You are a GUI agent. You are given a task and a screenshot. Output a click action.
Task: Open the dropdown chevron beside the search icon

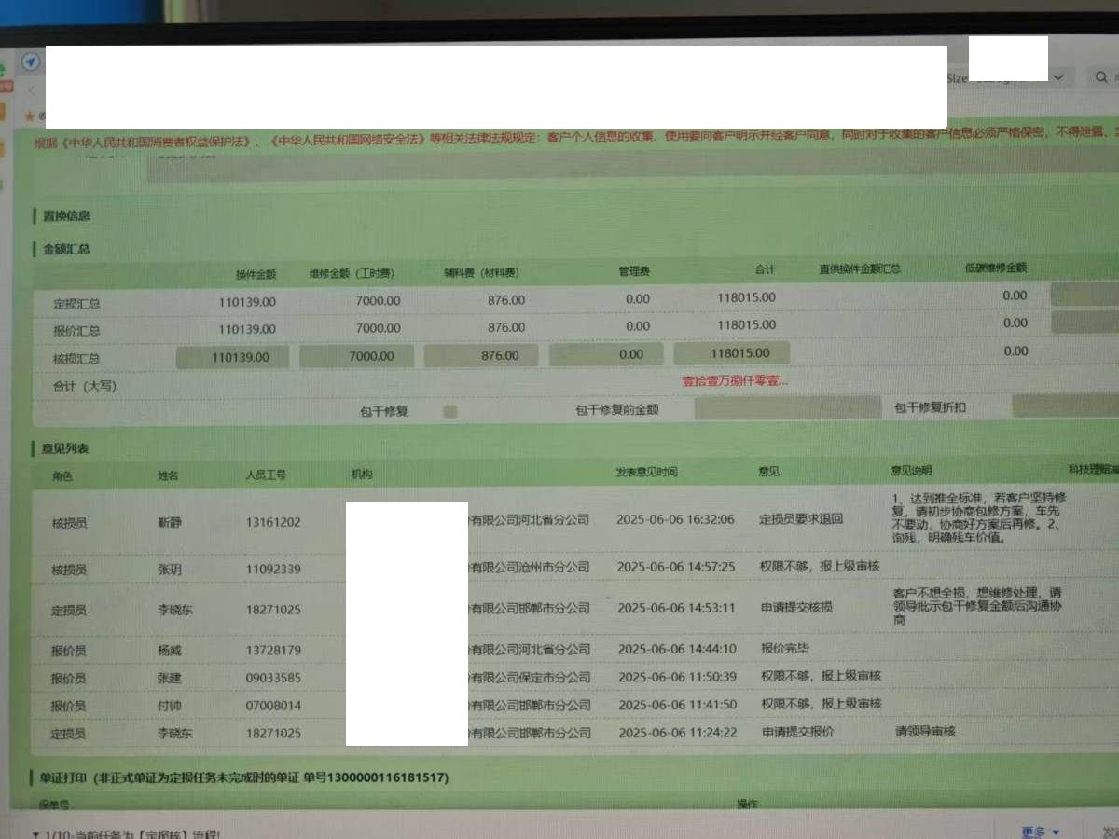(x=1058, y=77)
